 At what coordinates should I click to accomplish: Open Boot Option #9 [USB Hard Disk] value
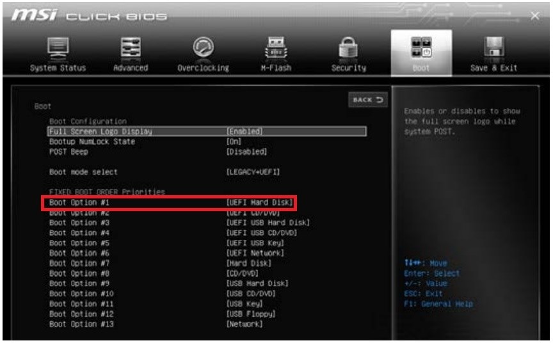click(257, 283)
